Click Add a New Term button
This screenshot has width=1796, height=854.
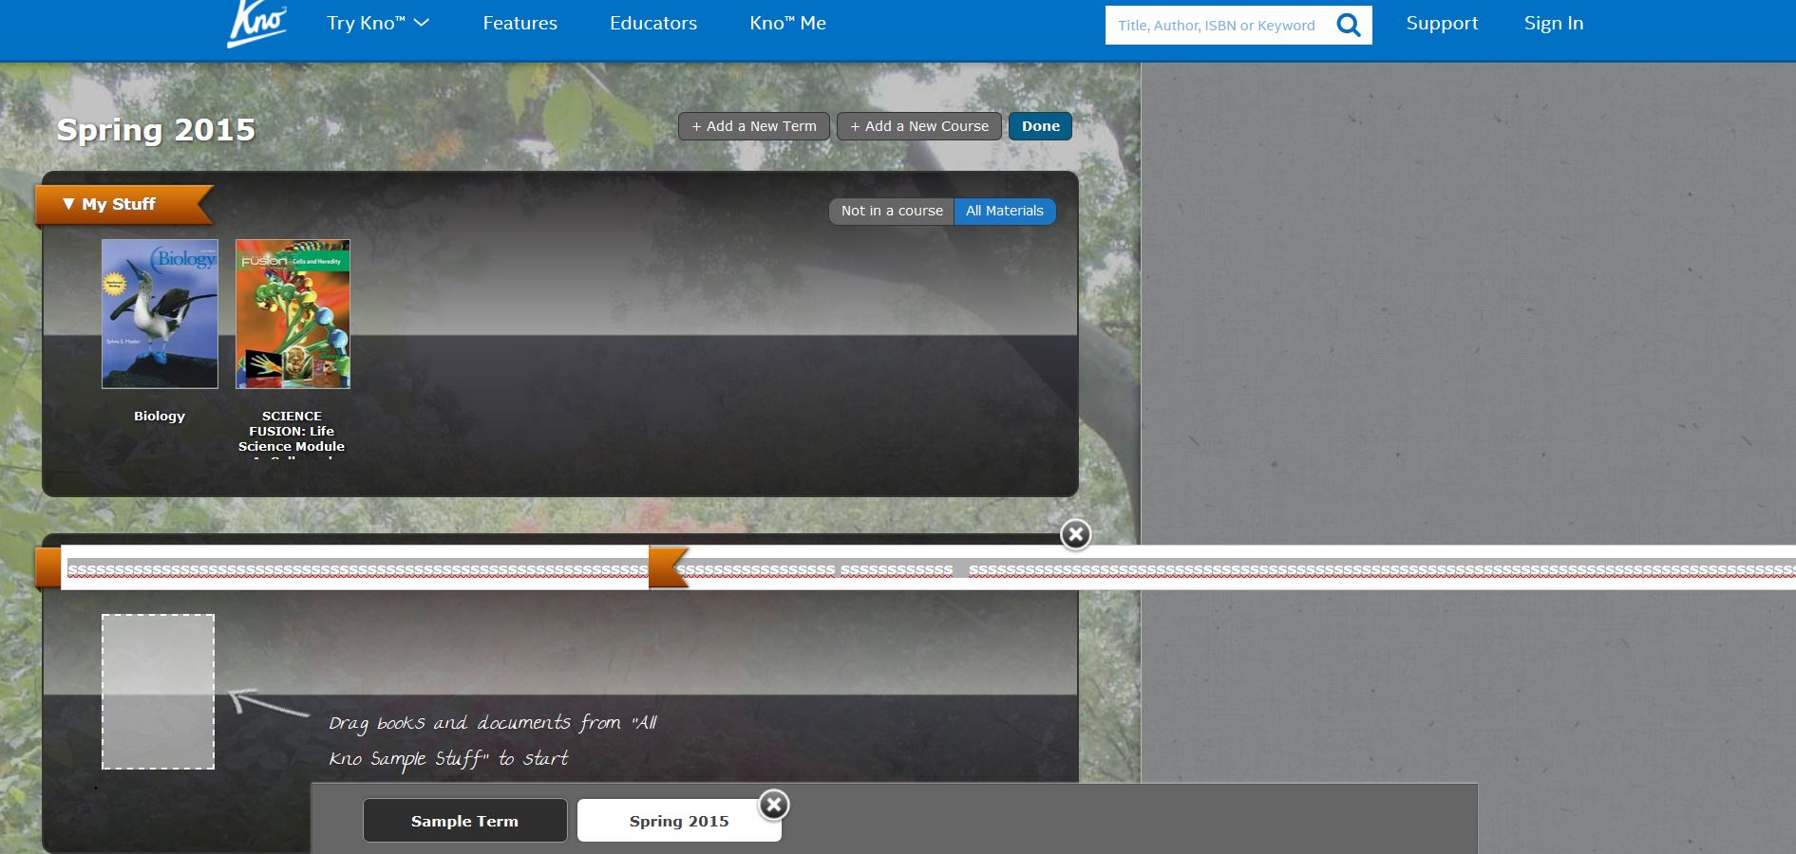click(754, 126)
